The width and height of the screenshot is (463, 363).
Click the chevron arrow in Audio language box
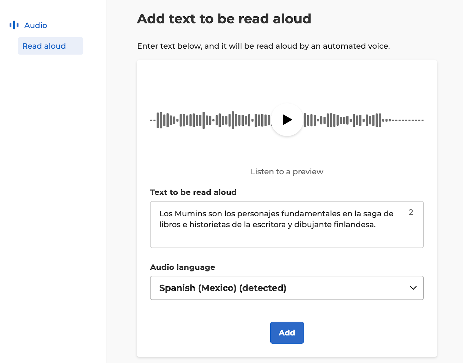click(x=413, y=288)
